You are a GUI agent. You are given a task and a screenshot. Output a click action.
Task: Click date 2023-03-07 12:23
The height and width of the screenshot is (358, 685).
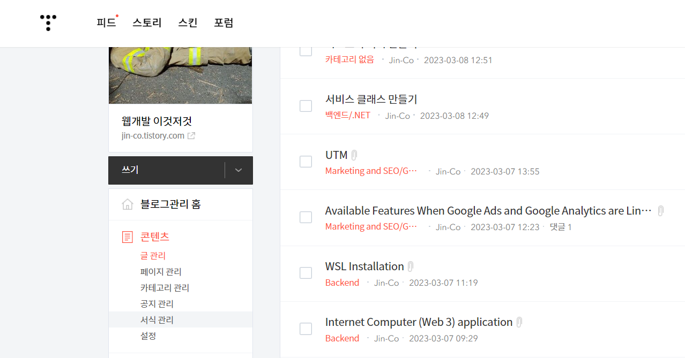pyautogui.click(x=505, y=227)
